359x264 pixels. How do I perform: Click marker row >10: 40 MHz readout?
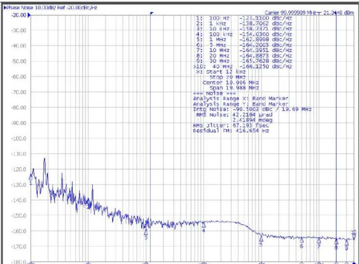[x=242, y=66]
